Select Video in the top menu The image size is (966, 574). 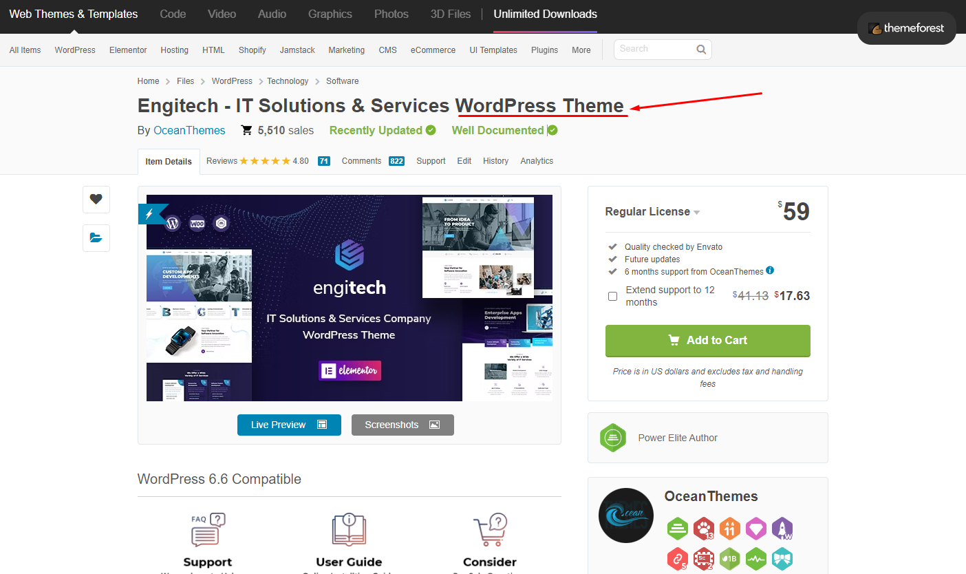pyautogui.click(x=222, y=14)
